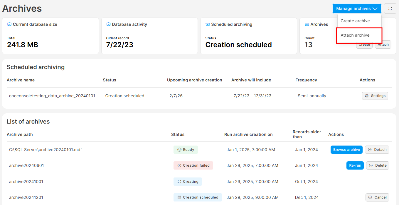This screenshot has height=205, width=399.
Task: Click the Archives card icon
Action: click(307, 24)
